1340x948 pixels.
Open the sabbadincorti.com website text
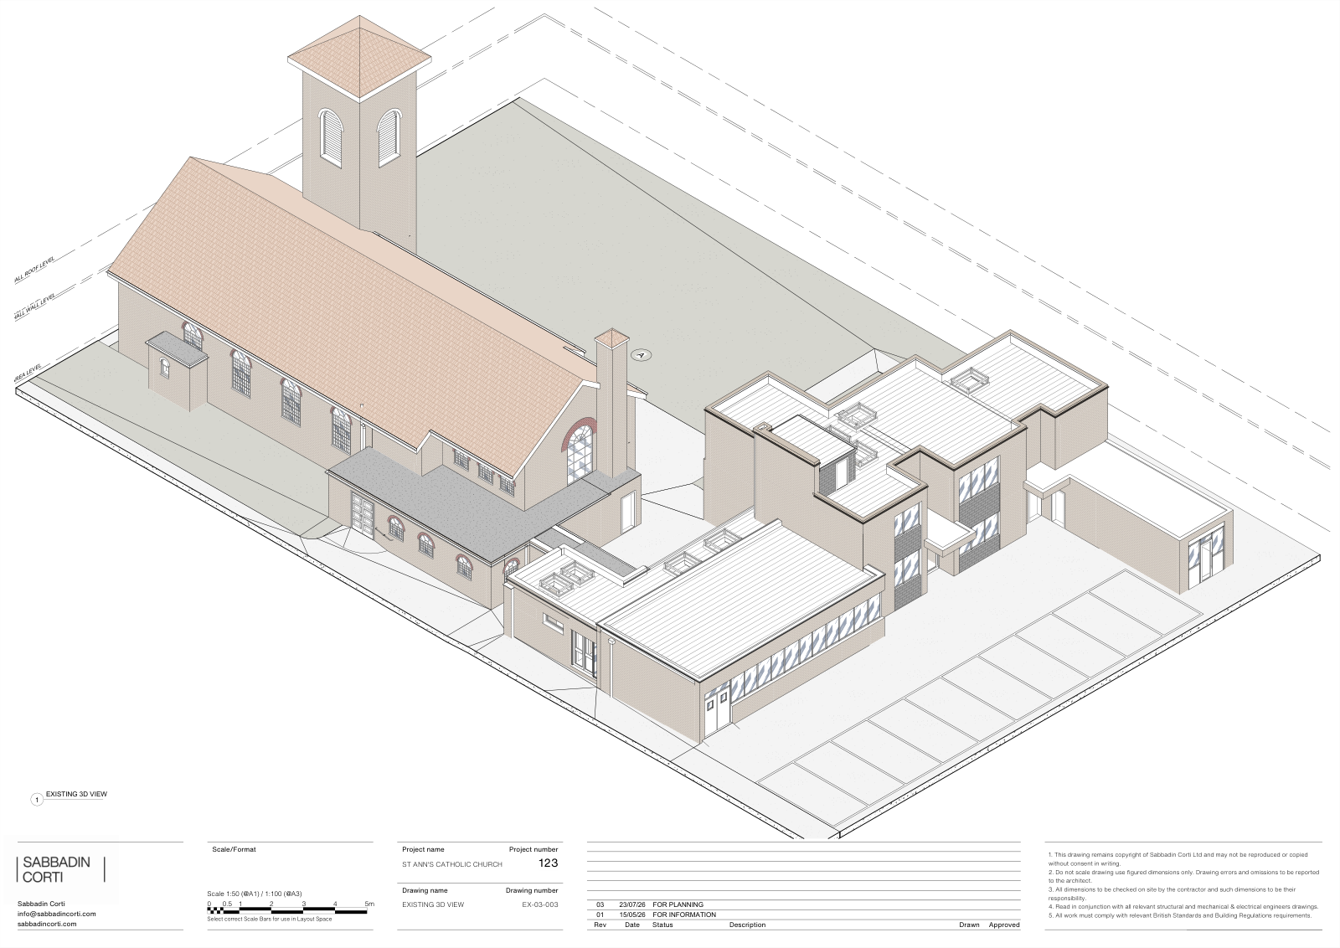tap(47, 924)
